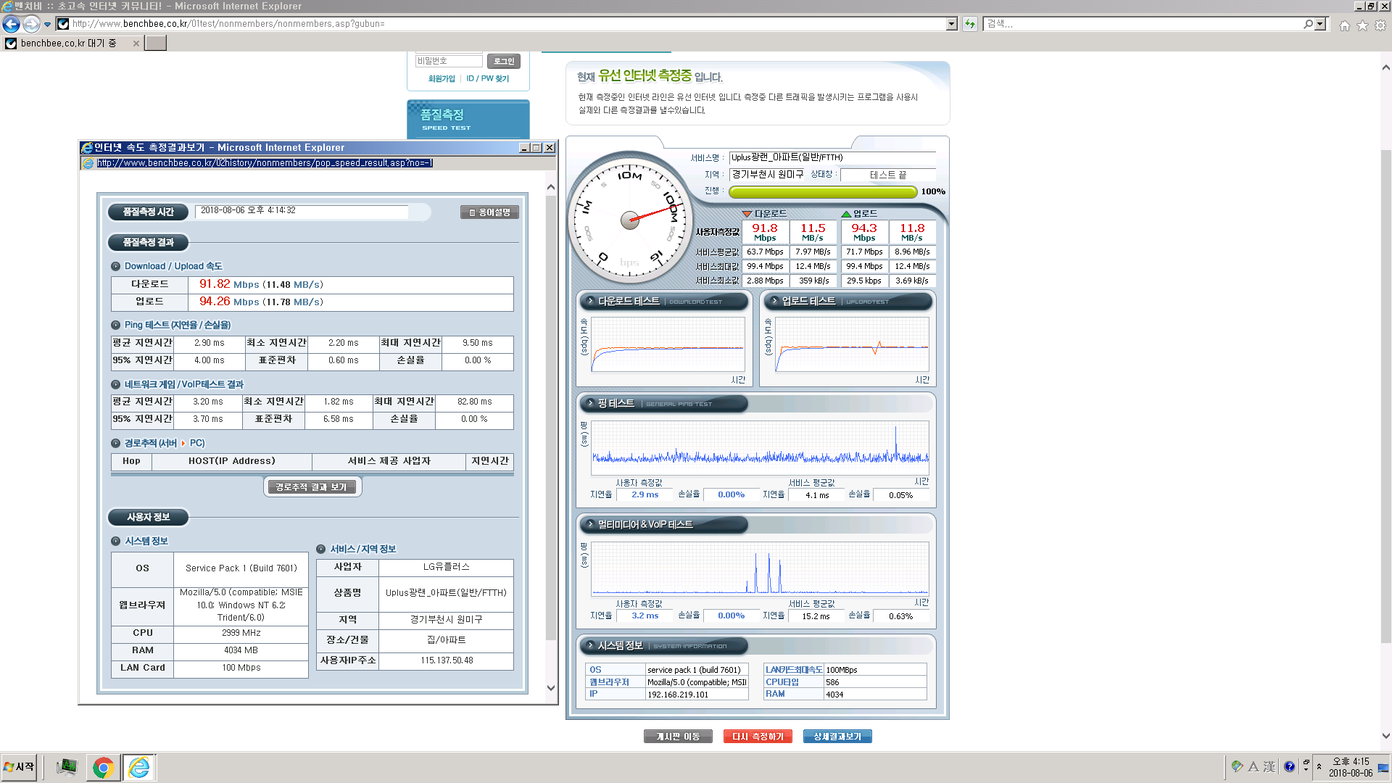The width and height of the screenshot is (1392, 783).
Task: Click the IE forward navigation arrow
Action: point(31,24)
